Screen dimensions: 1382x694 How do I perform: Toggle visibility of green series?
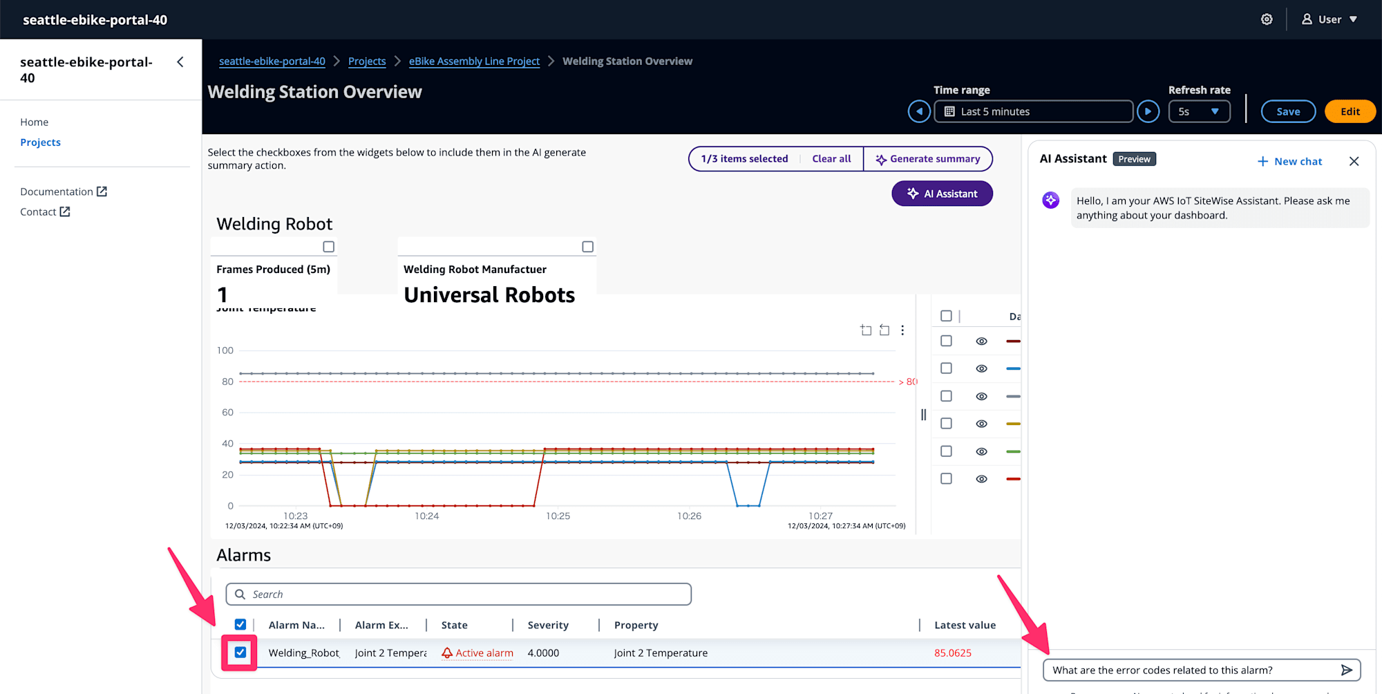tap(981, 452)
